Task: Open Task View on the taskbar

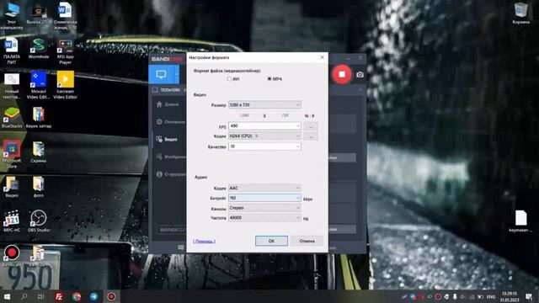Action: pyautogui.click(x=41, y=296)
